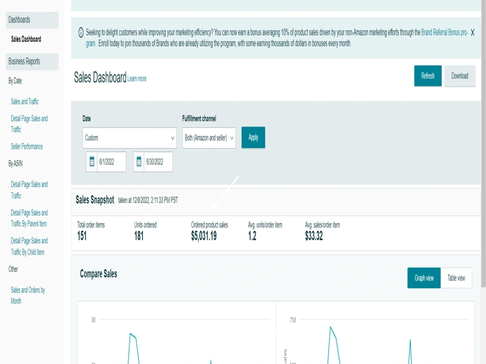Click the Units ordered value 181
The width and height of the screenshot is (486, 364).
(x=139, y=236)
